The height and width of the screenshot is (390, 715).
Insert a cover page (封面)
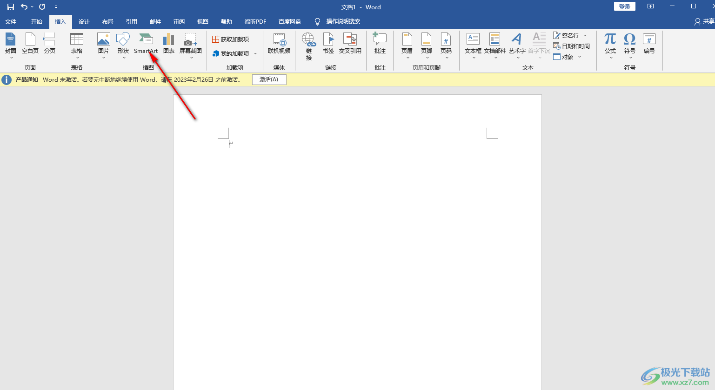click(x=11, y=45)
